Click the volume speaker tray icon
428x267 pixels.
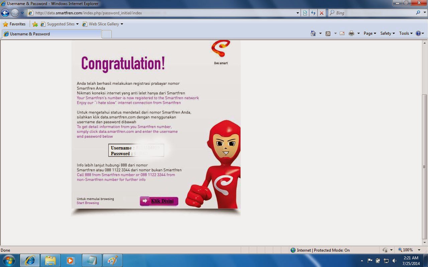click(394, 260)
